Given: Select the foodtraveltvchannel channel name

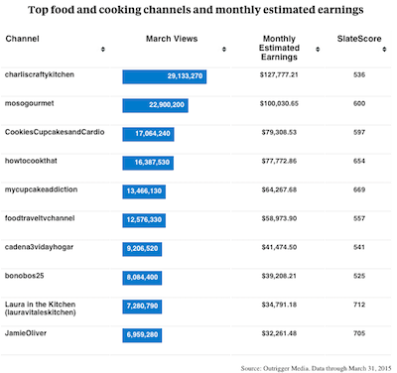Looking at the screenshot, I should [x=40, y=218].
